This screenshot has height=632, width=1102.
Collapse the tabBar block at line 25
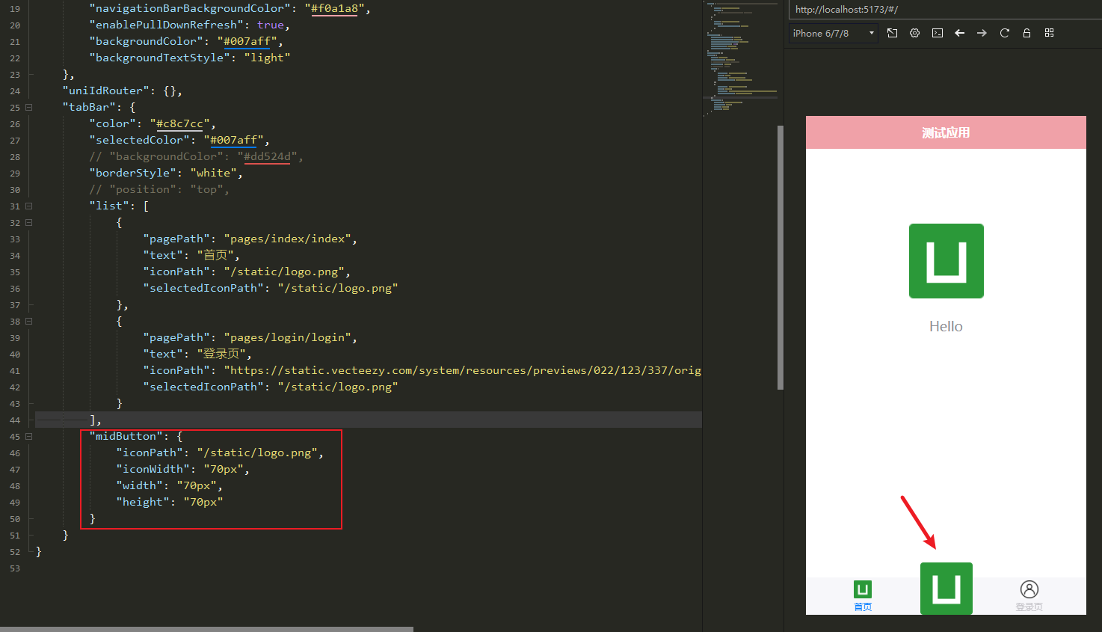pos(29,107)
